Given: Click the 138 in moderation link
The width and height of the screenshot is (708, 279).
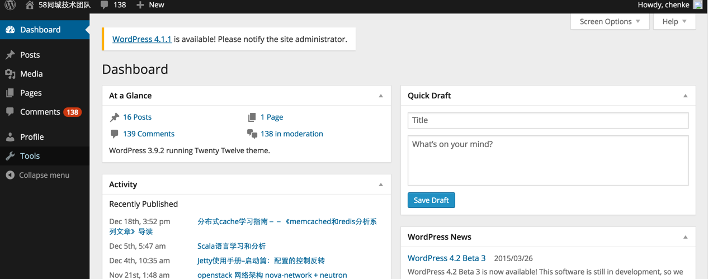Looking at the screenshot, I should pos(292,134).
